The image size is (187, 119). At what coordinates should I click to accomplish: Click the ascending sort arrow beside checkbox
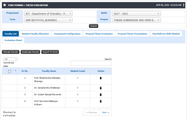[15, 70]
